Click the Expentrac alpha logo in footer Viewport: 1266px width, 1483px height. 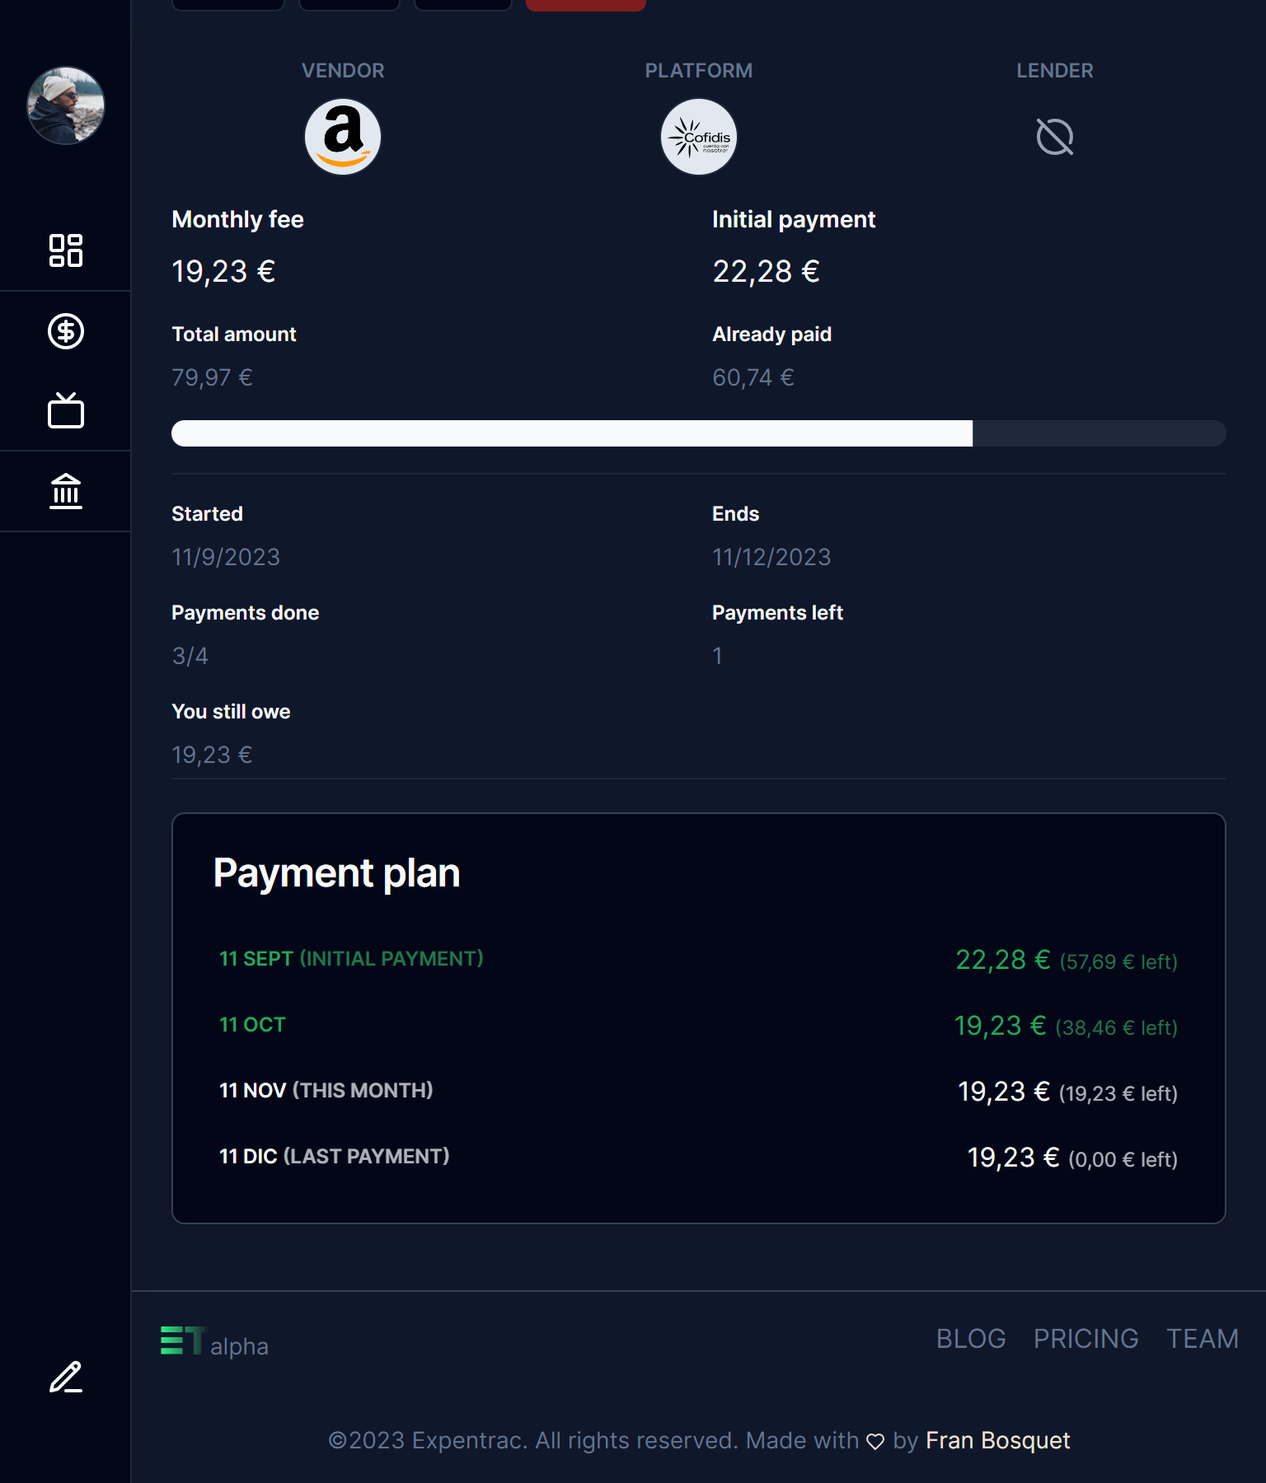click(214, 1342)
